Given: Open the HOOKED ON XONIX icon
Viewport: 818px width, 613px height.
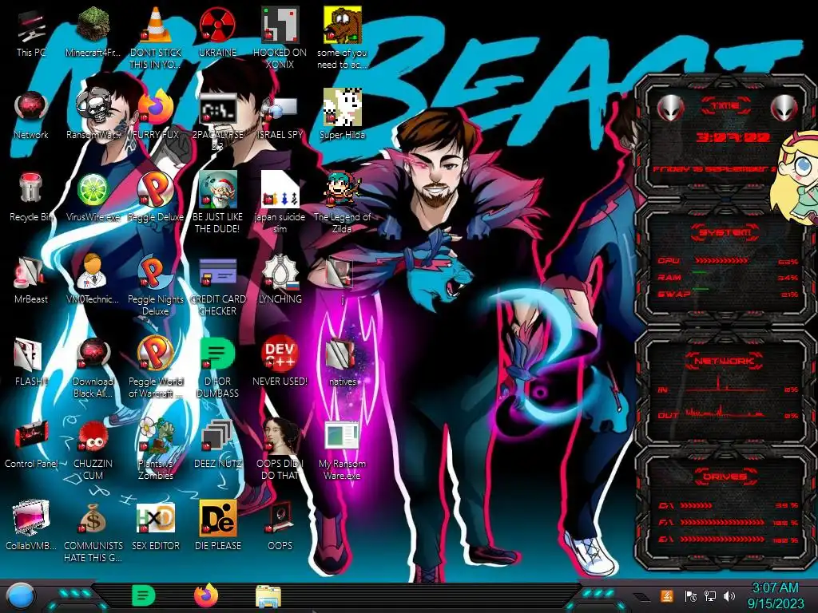Looking at the screenshot, I should (x=280, y=38).
